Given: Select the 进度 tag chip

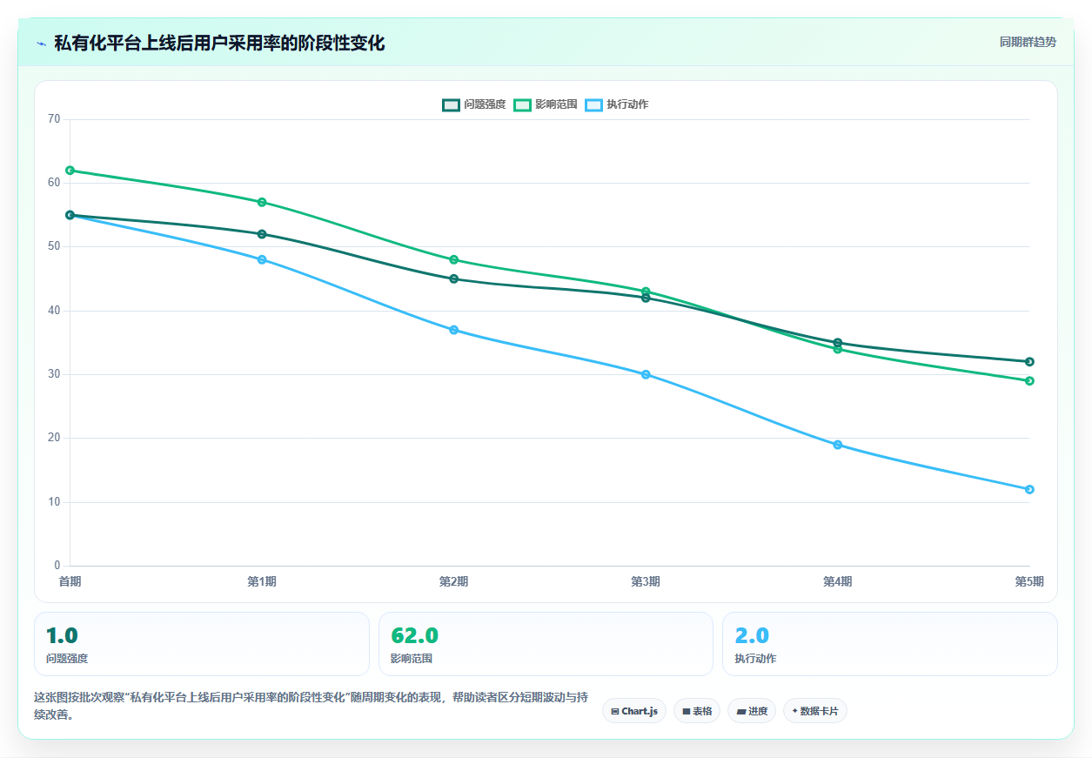Looking at the screenshot, I should 752,711.
